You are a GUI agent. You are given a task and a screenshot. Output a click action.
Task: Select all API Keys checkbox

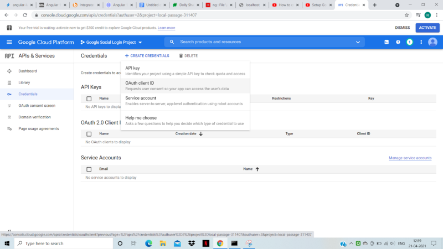tap(89, 99)
